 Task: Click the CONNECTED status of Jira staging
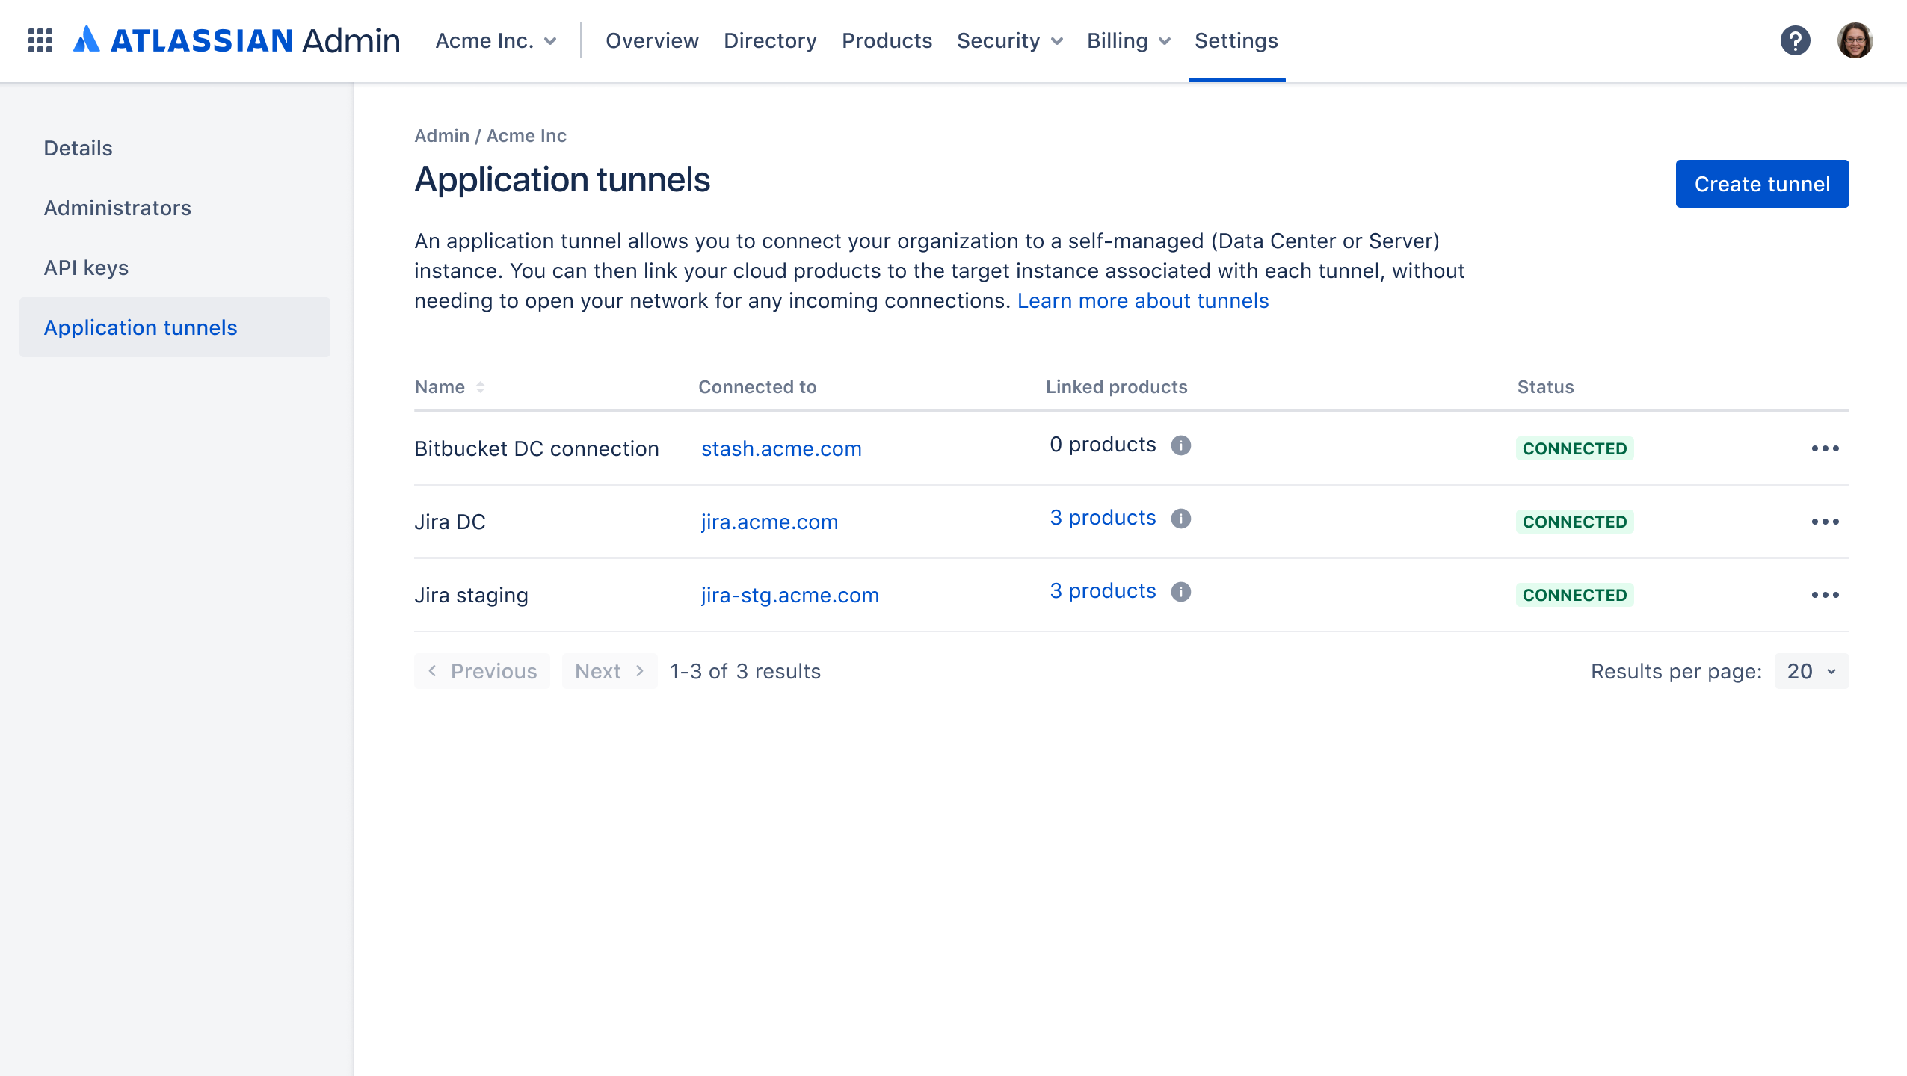click(x=1574, y=595)
